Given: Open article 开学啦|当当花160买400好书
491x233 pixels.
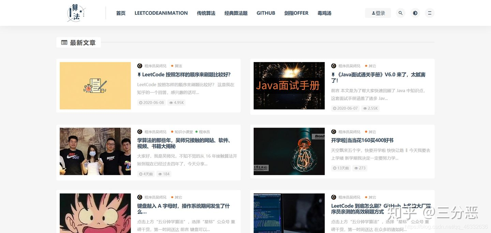Looking at the screenshot, I should [362, 140].
